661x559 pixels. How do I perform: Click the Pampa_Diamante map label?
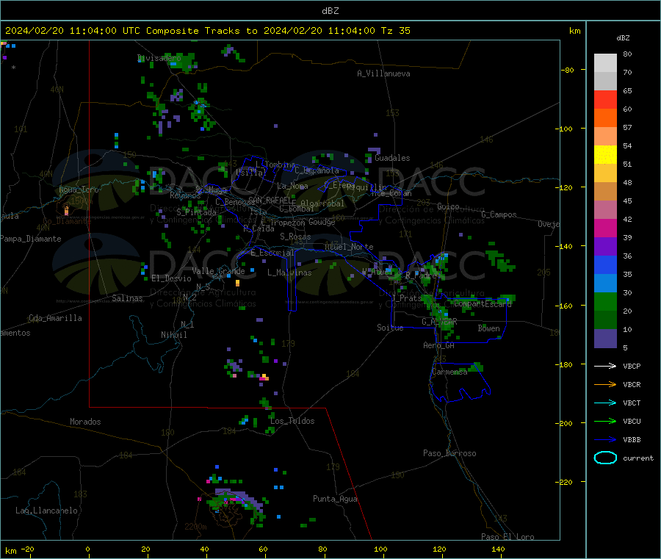point(30,239)
